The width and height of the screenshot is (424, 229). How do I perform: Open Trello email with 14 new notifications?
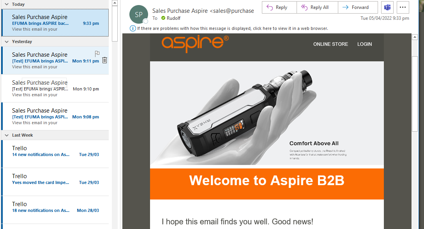pos(55,154)
